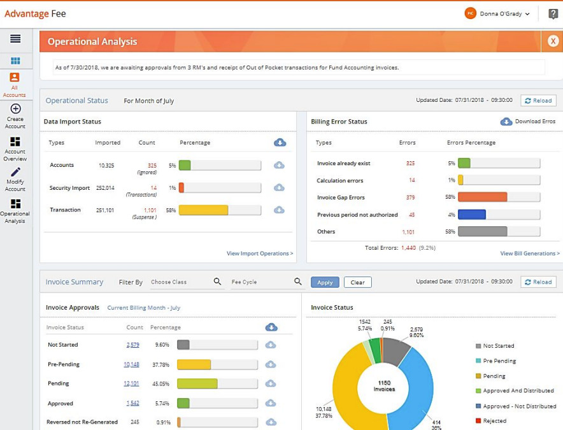Viewport: 563px width, 430px height.
Task: Click the Not Started count 2,579 link
Action: (x=132, y=345)
